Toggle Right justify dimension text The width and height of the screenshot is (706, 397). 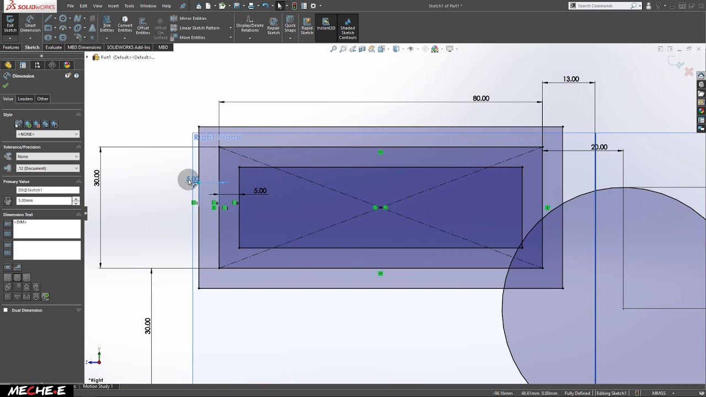[26, 277]
